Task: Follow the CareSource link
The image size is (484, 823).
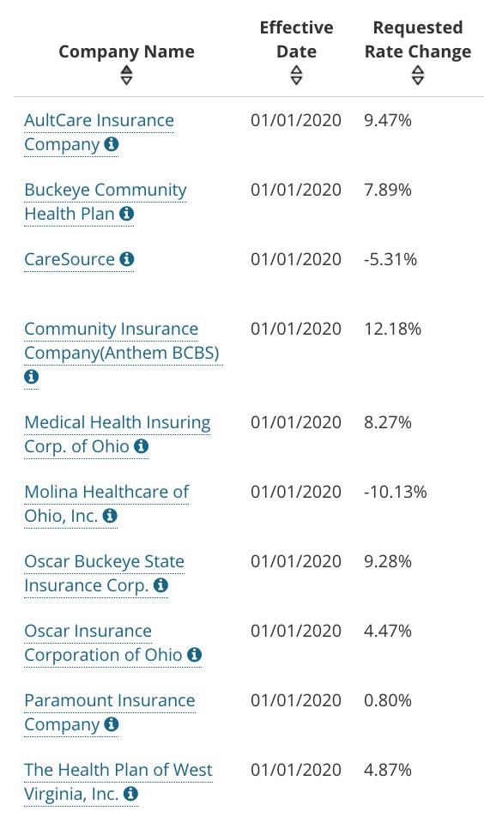Action: (x=70, y=259)
